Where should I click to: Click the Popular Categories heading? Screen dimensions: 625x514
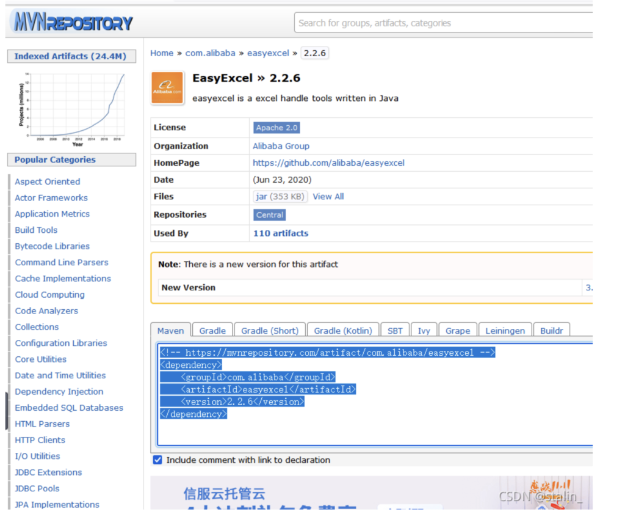[71, 160]
